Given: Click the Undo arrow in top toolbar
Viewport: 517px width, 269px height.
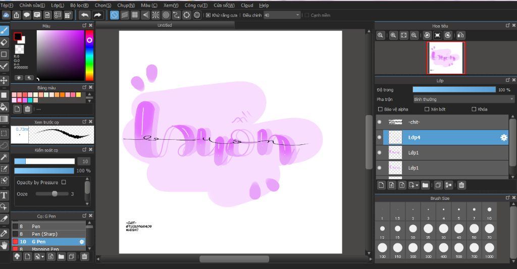Looking at the screenshot, I should point(85,15).
